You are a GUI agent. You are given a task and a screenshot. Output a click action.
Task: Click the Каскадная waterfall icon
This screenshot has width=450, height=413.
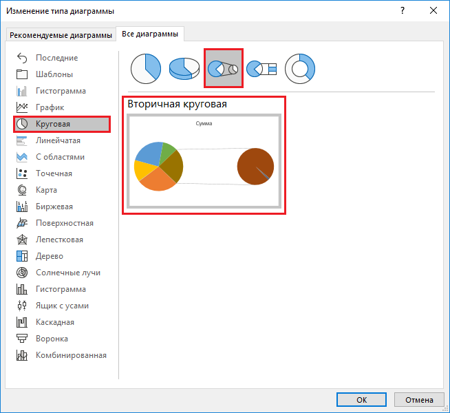[22, 322]
